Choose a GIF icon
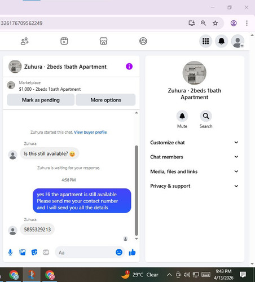Viewport: 255px width, 282px height. (46, 252)
